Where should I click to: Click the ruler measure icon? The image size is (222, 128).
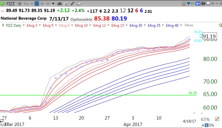coord(217,119)
